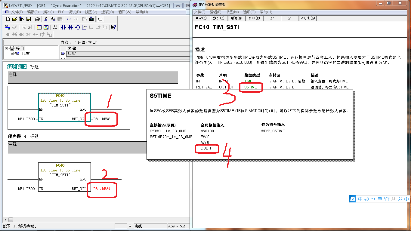411x231 pixels.
Task: Click the 中 input method language indicator
Action: tap(360, 199)
